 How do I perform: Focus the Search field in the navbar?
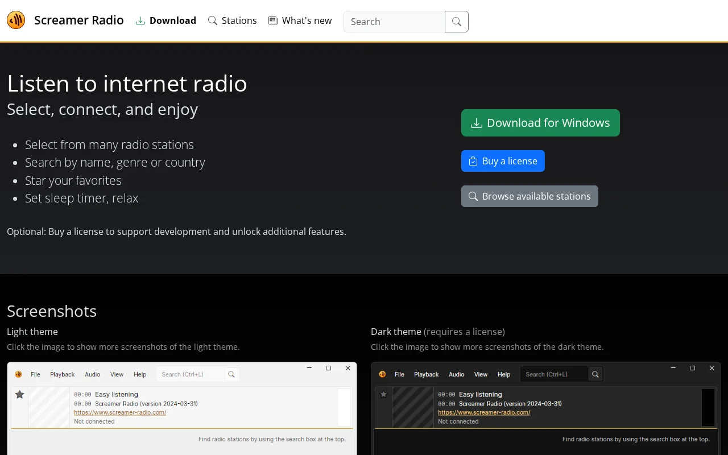coord(394,22)
